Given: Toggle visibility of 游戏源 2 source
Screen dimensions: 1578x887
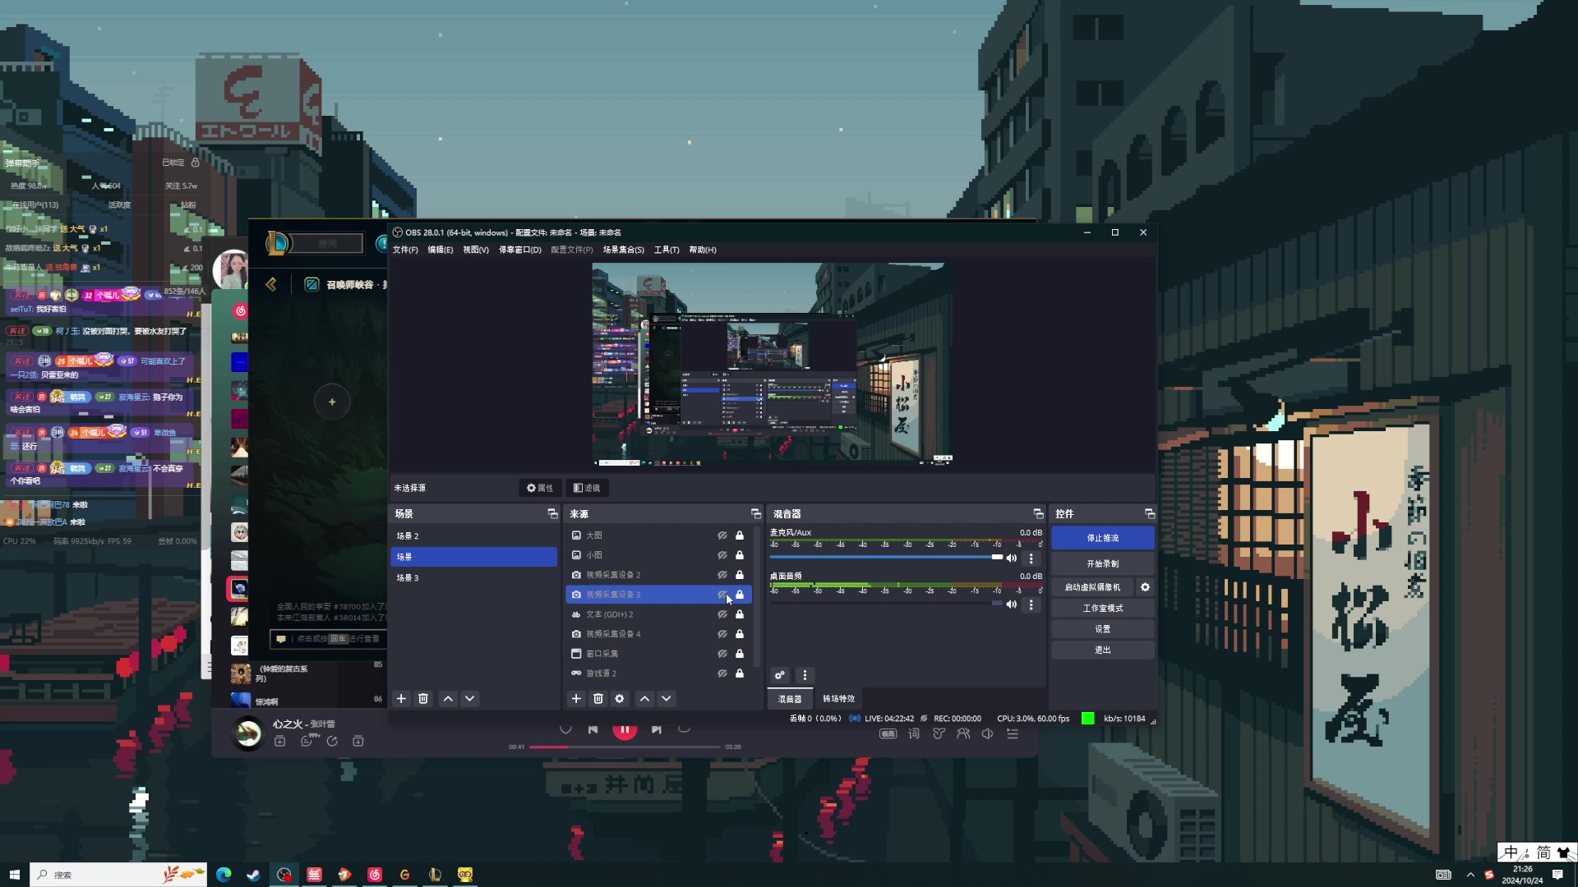Looking at the screenshot, I should pos(722,673).
